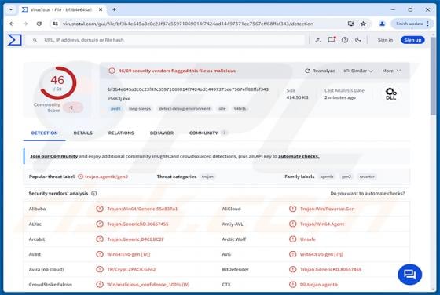Image resolution: width=440 pixels, height=295 pixels.
Task: Expand the Similar dropdown
Action: [x=358, y=71]
